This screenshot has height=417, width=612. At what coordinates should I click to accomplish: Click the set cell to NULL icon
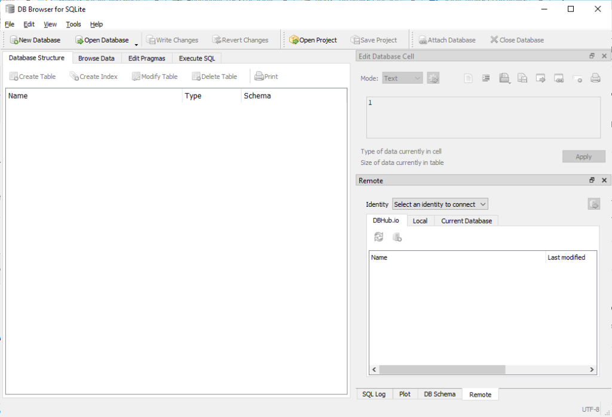tap(577, 78)
